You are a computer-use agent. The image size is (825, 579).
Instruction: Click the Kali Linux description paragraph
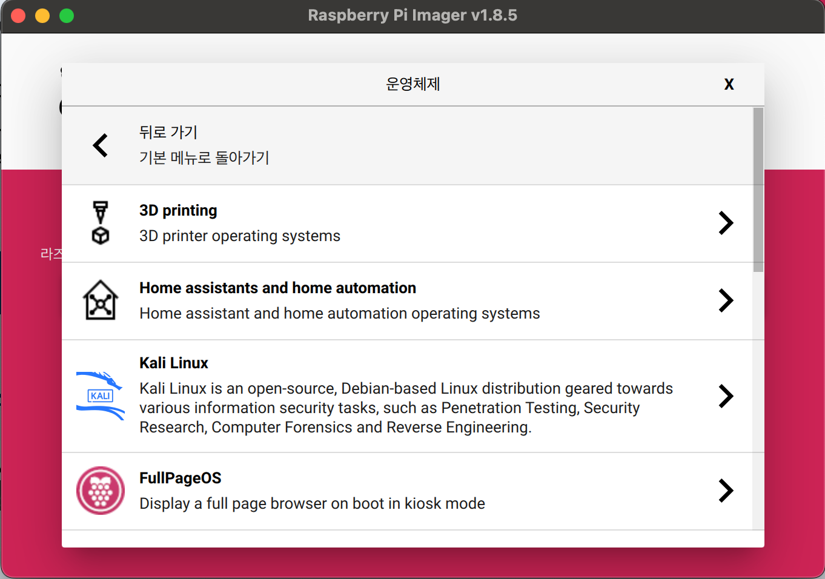[406, 408]
